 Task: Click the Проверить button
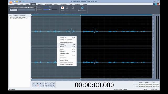(13, 10)
